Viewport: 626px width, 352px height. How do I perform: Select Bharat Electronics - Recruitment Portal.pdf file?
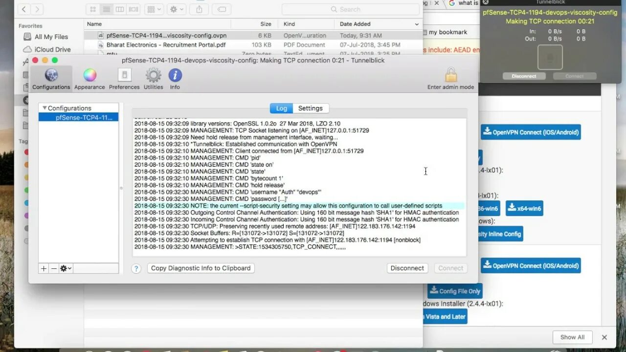tap(253, 44)
